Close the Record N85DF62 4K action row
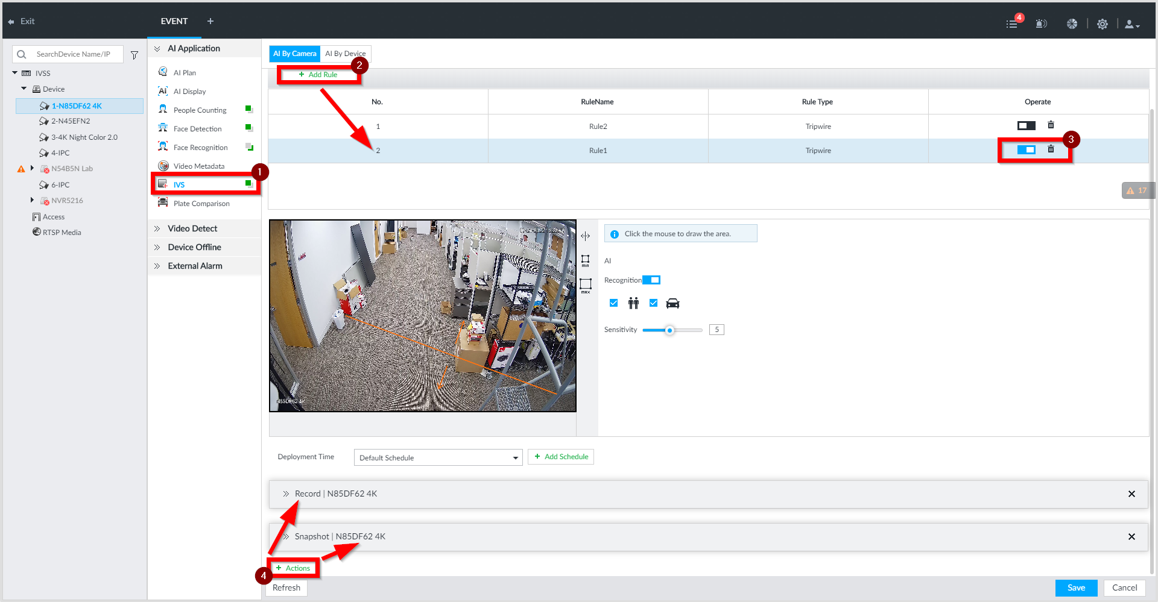The image size is (1158, 602). point(1131,494)
